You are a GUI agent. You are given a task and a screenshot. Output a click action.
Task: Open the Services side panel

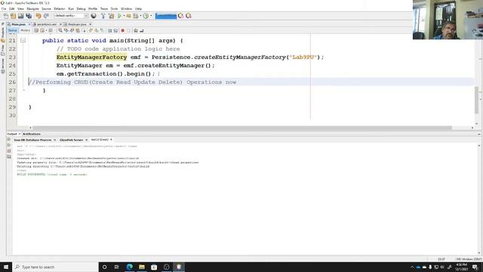tap(3, 66)
